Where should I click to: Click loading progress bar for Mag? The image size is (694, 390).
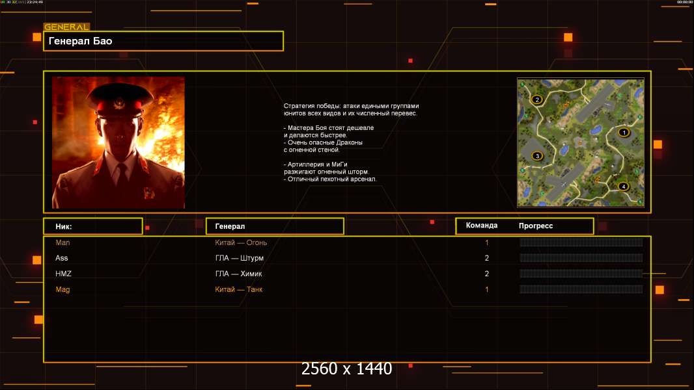581,289
